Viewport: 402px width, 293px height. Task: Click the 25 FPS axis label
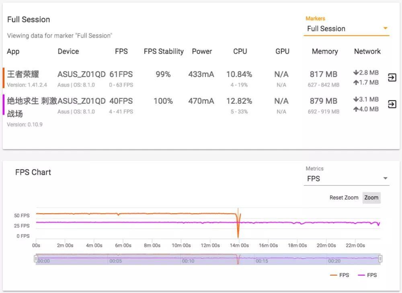tap(22, 226)
